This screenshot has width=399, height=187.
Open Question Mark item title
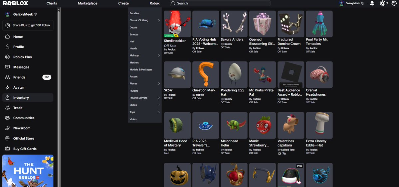click(x=204, y=90)
